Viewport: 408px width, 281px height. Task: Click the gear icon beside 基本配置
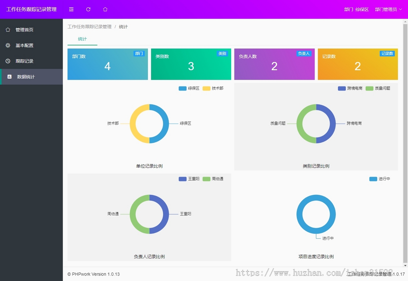(8, 45)
